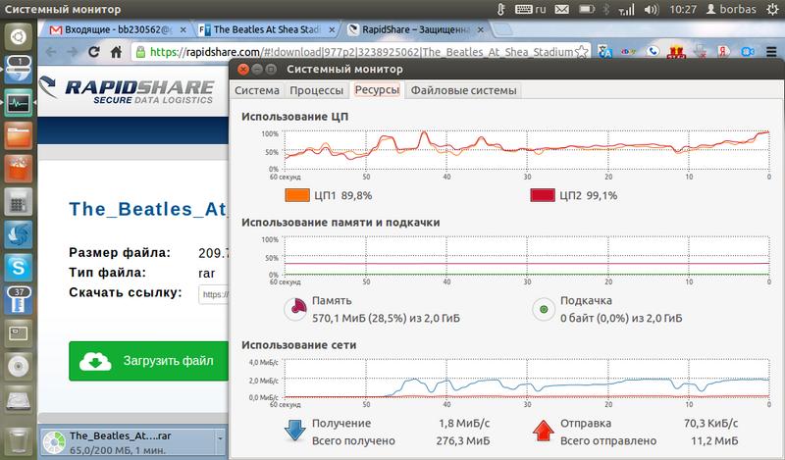Screen dimensions: 785x460
Task: Open the Trash icon in the launcher
Action: (19, 440)
